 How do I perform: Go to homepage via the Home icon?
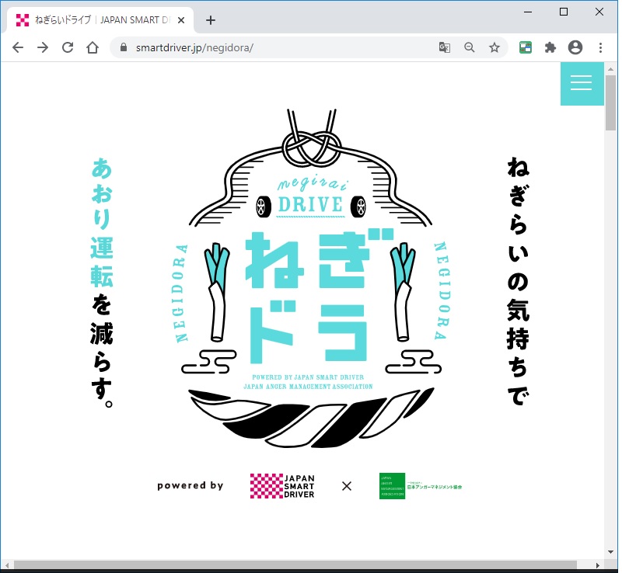pyautogui.click(x=93, y=47)
